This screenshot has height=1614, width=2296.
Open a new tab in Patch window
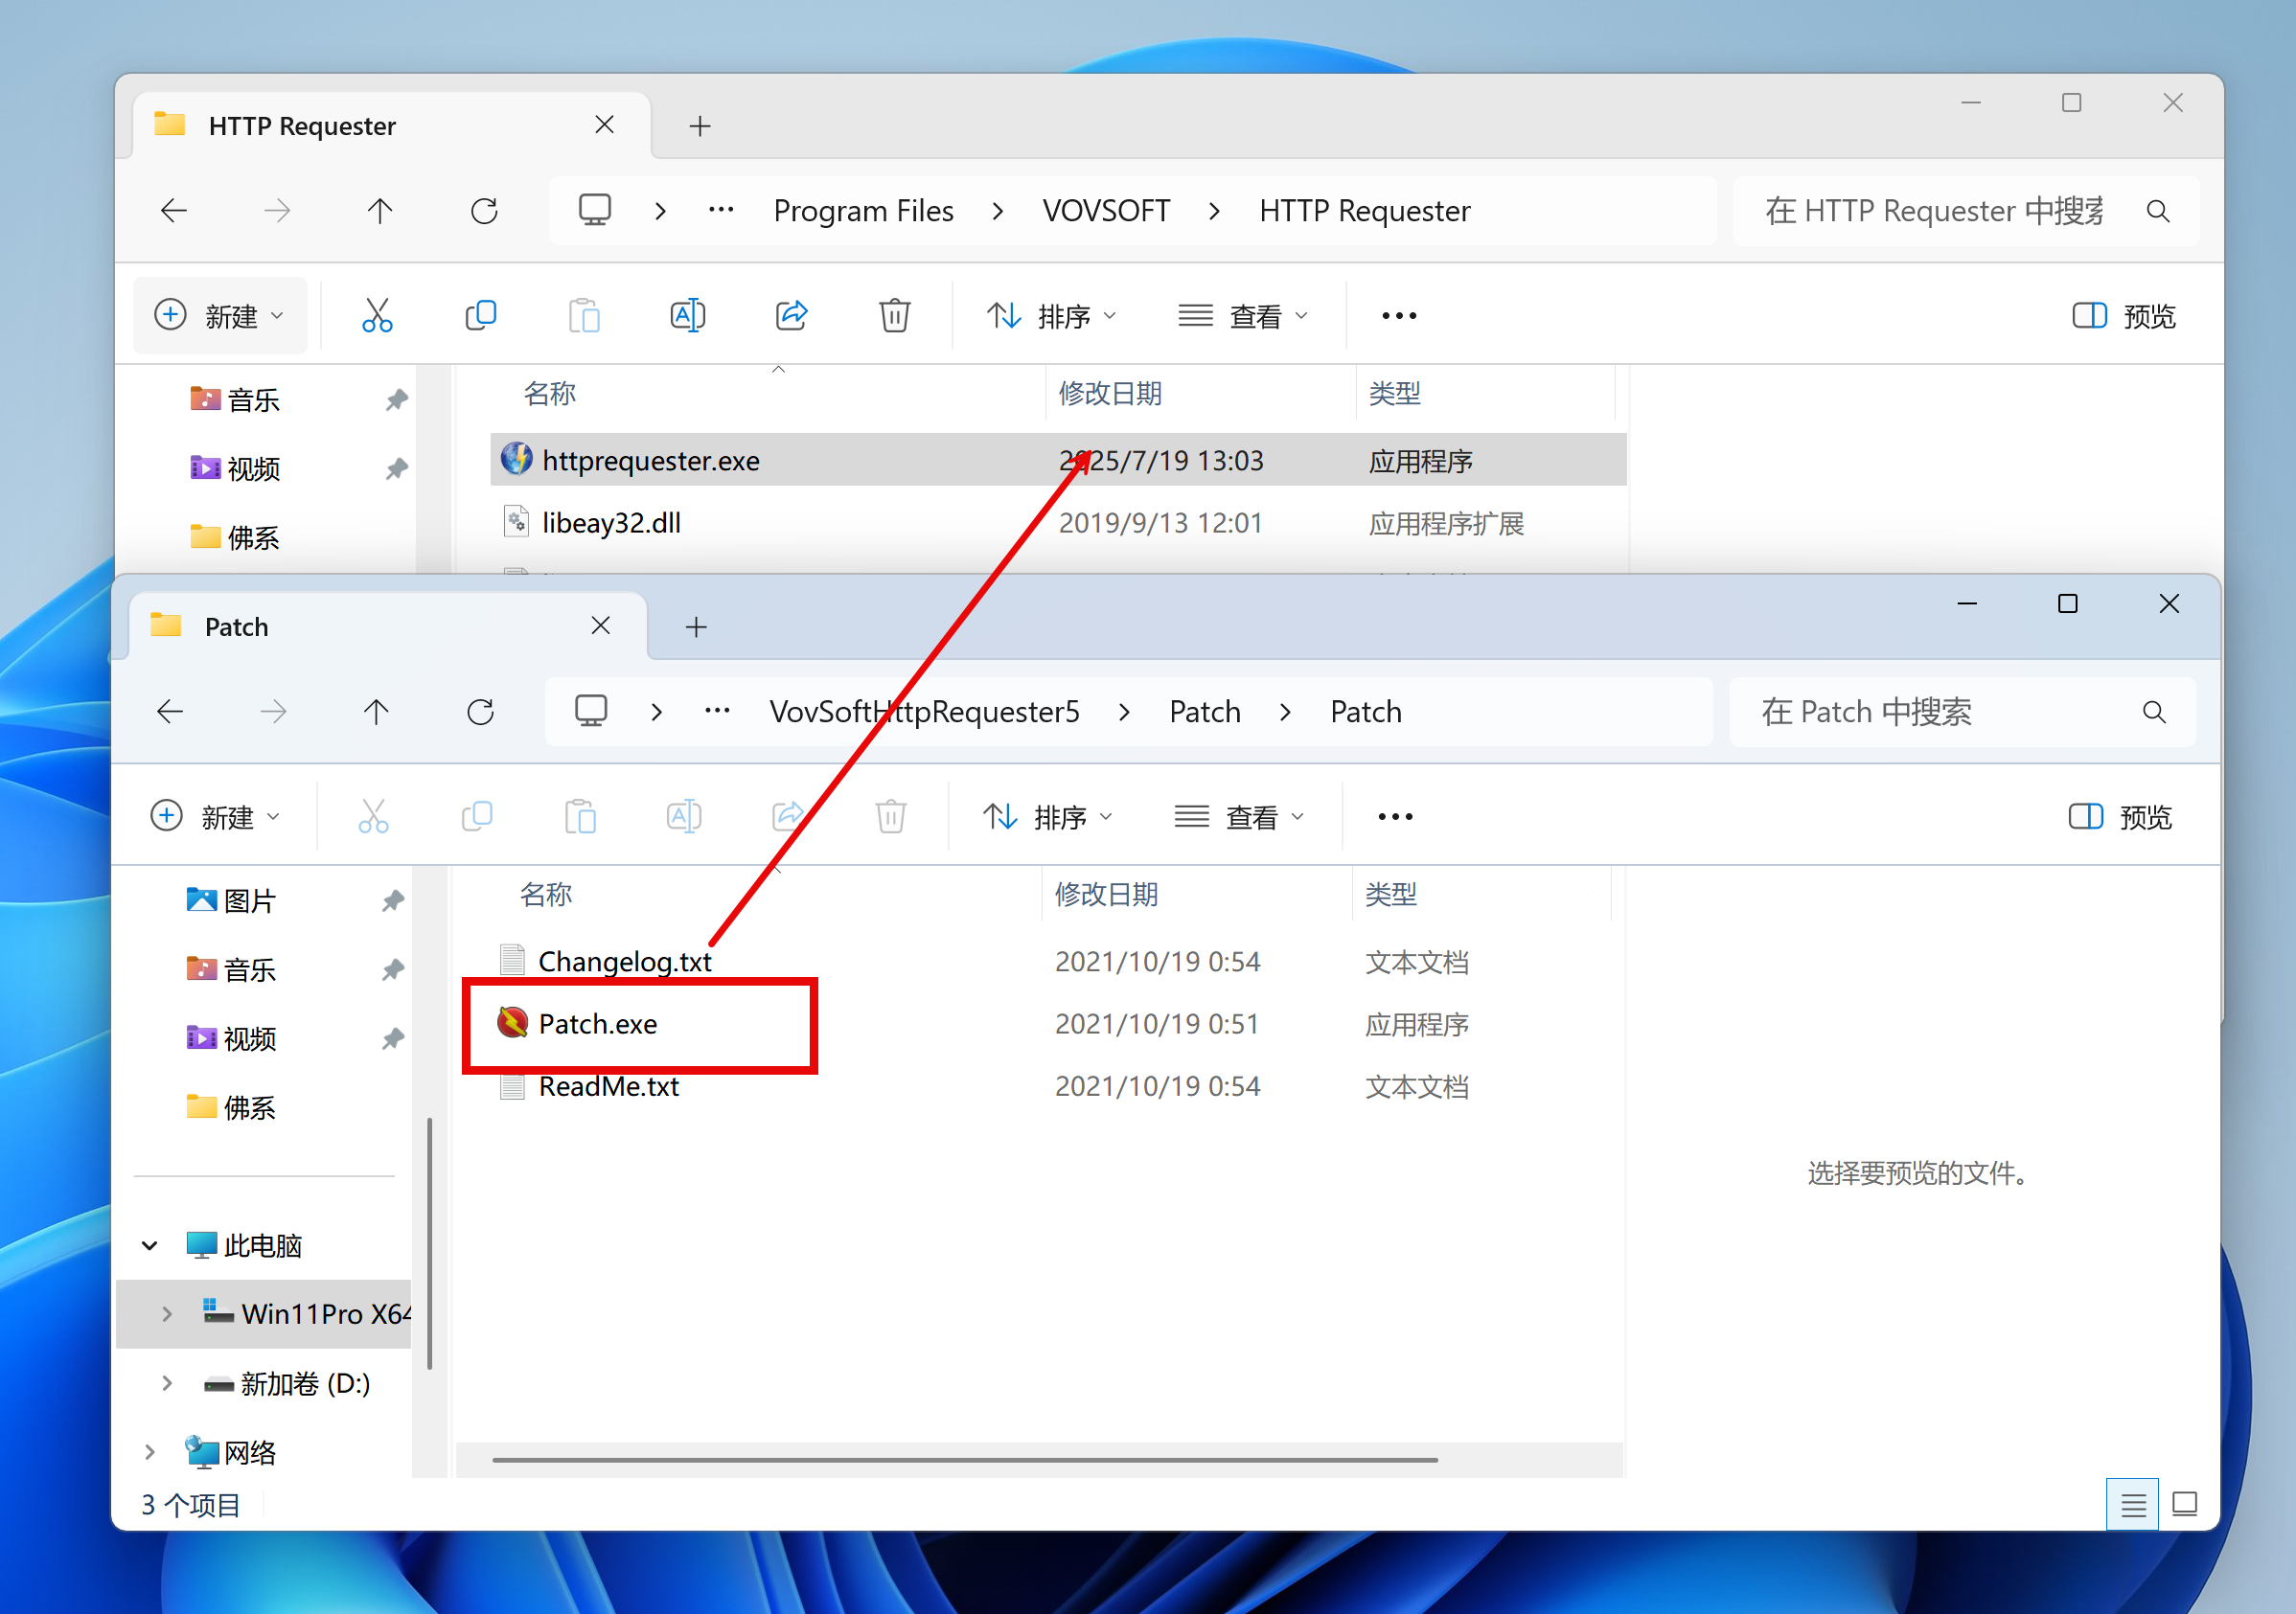point(696,626)
